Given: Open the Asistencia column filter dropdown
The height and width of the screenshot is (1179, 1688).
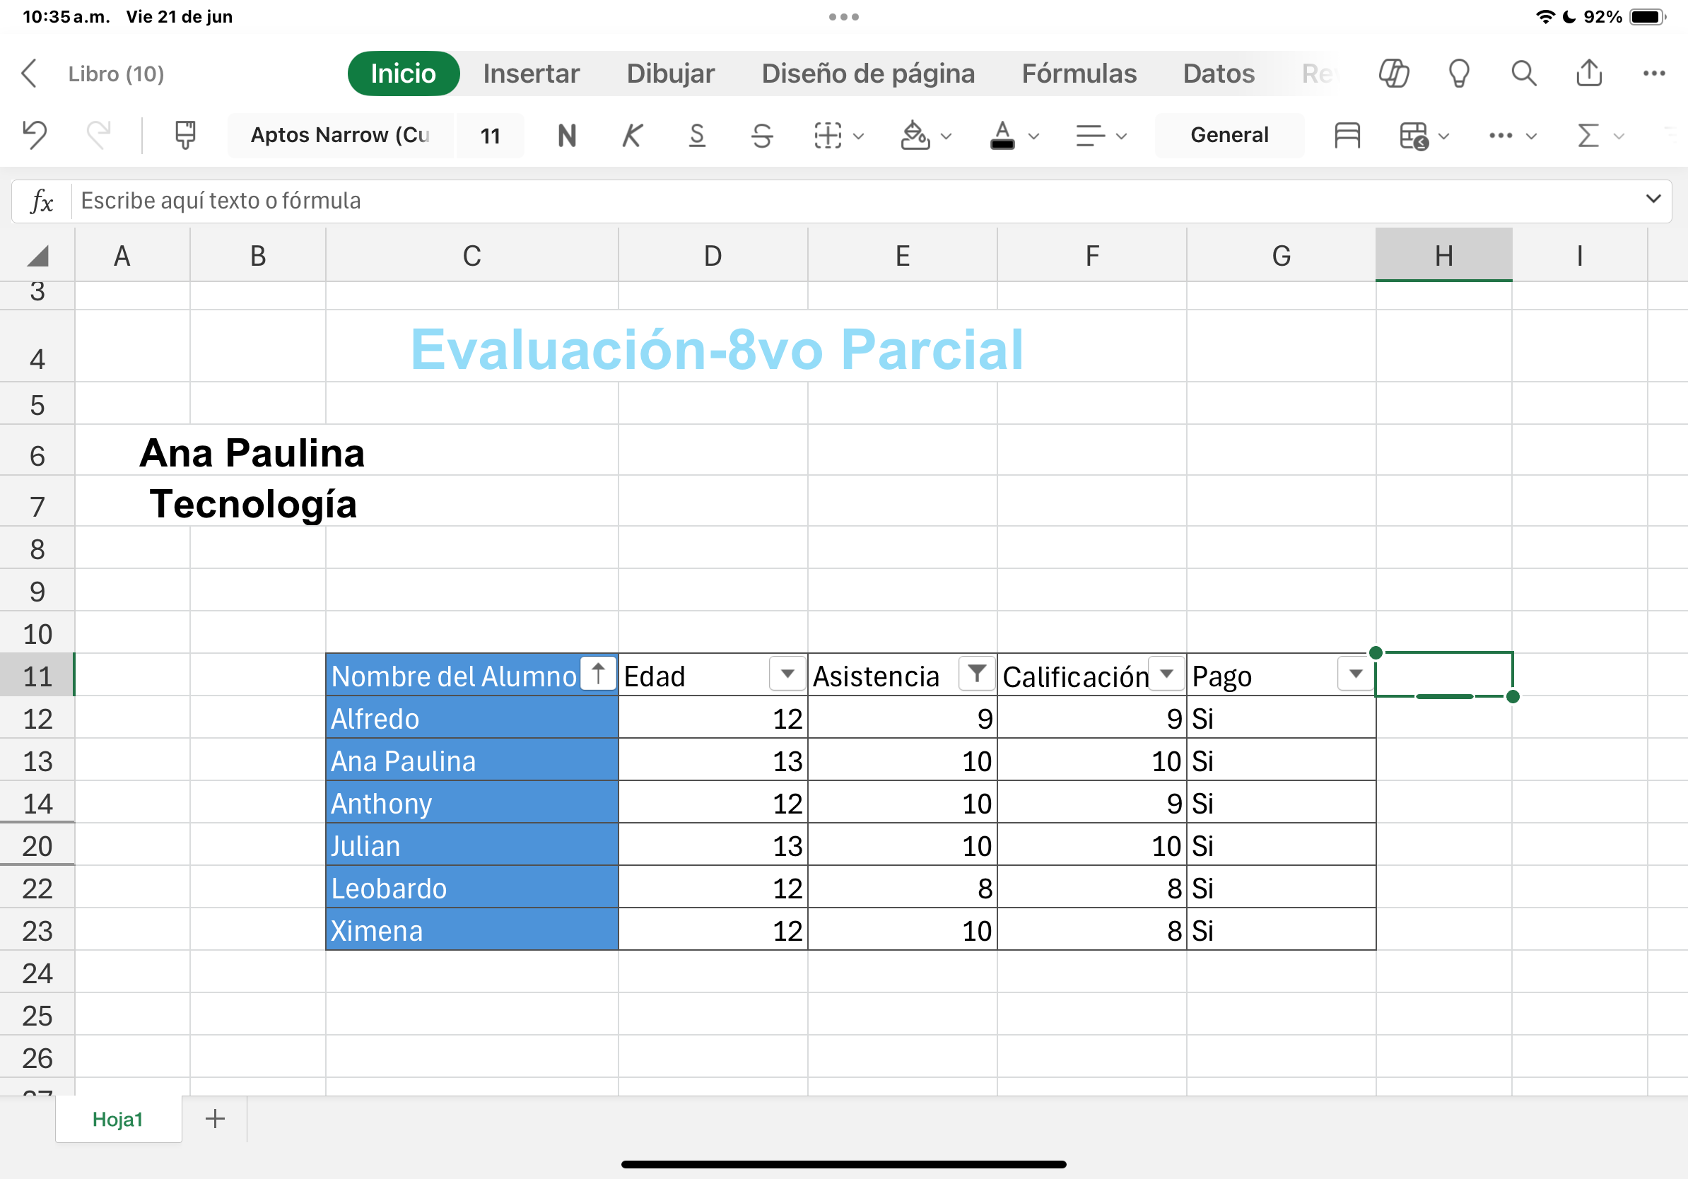Looking at the screenshot, I should (976, 674).
